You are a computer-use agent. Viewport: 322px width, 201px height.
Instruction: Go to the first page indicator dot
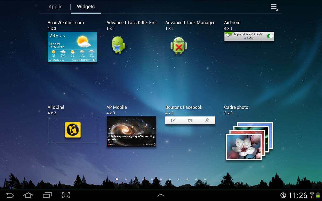[117, 179]
